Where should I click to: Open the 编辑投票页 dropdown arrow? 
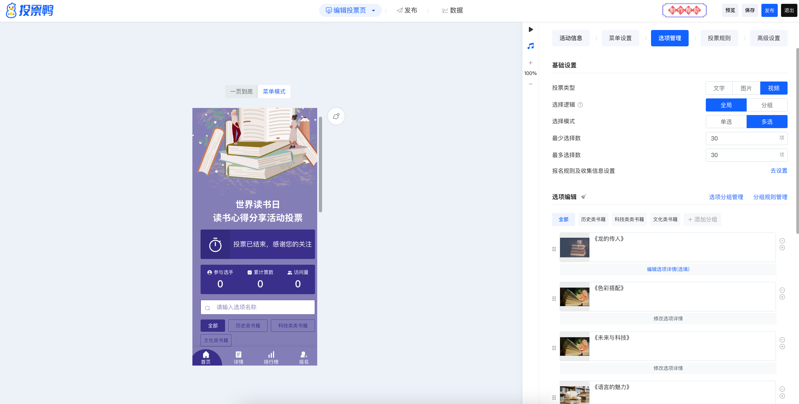click(x=373, y=11)
